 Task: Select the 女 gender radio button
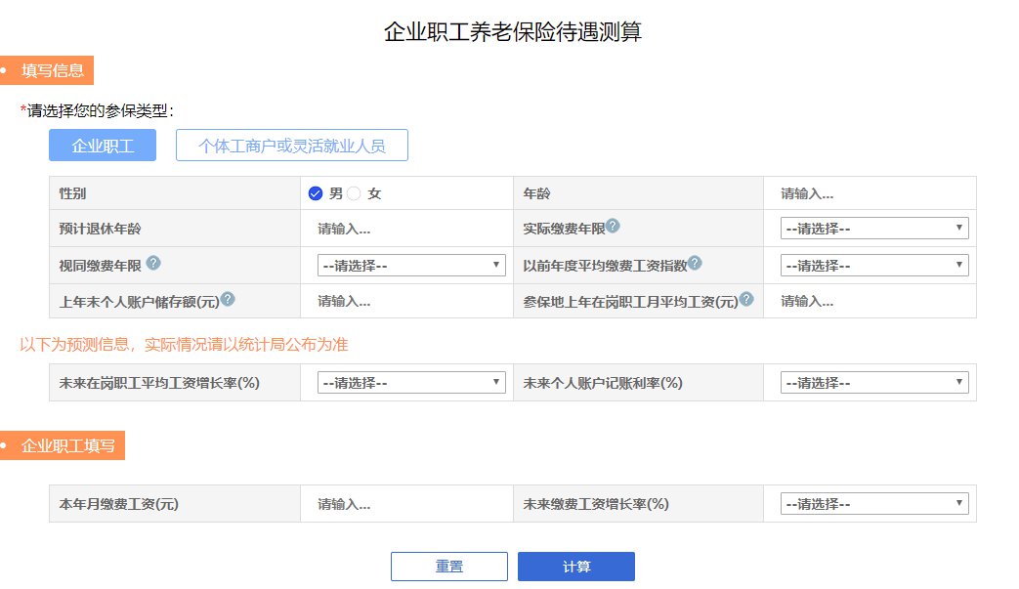coord(355,193)
